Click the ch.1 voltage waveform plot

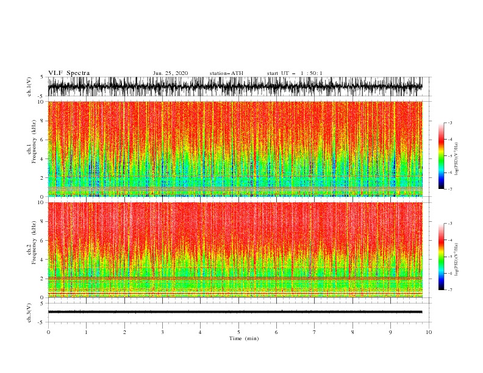(x=235, y=87)
